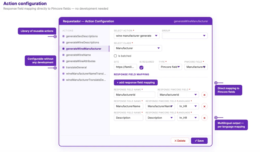Remove the ManufacturerName mapping row
The width and height of the screenshot is (260, 152).
pos(204,106)
